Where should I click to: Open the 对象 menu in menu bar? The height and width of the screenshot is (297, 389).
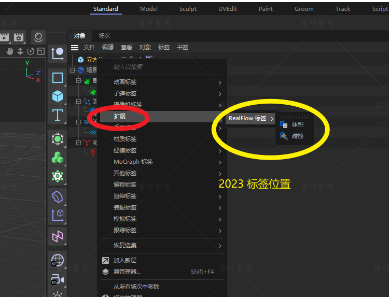(x=145, y=47)
